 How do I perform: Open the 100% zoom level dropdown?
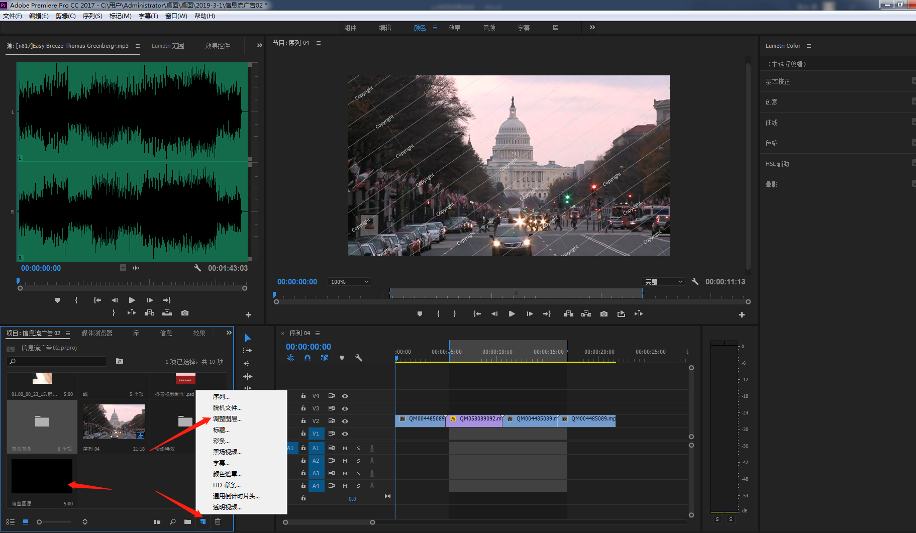(x=350, y=282)
